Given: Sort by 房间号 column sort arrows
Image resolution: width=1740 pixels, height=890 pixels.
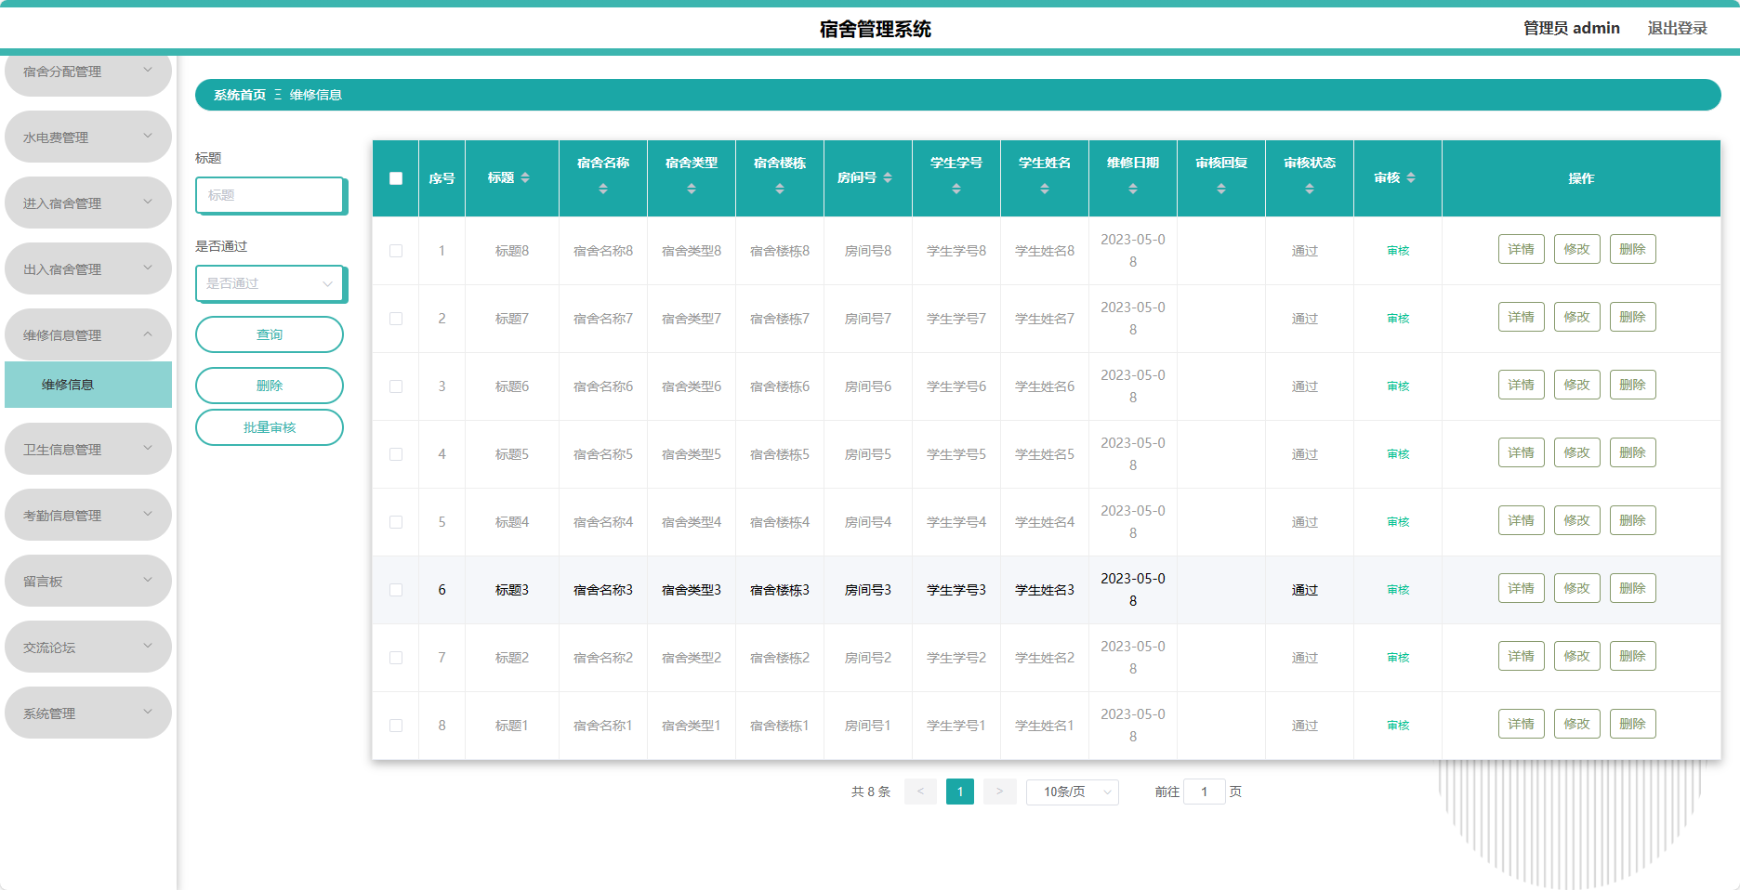Looking at the screenshot, I should pos(888,177).
